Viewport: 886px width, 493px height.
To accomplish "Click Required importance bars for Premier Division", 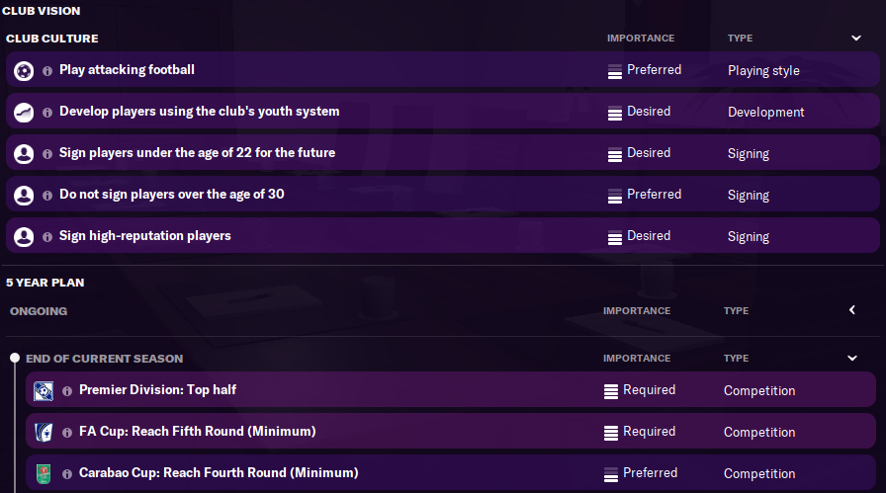I will (611, 391).
